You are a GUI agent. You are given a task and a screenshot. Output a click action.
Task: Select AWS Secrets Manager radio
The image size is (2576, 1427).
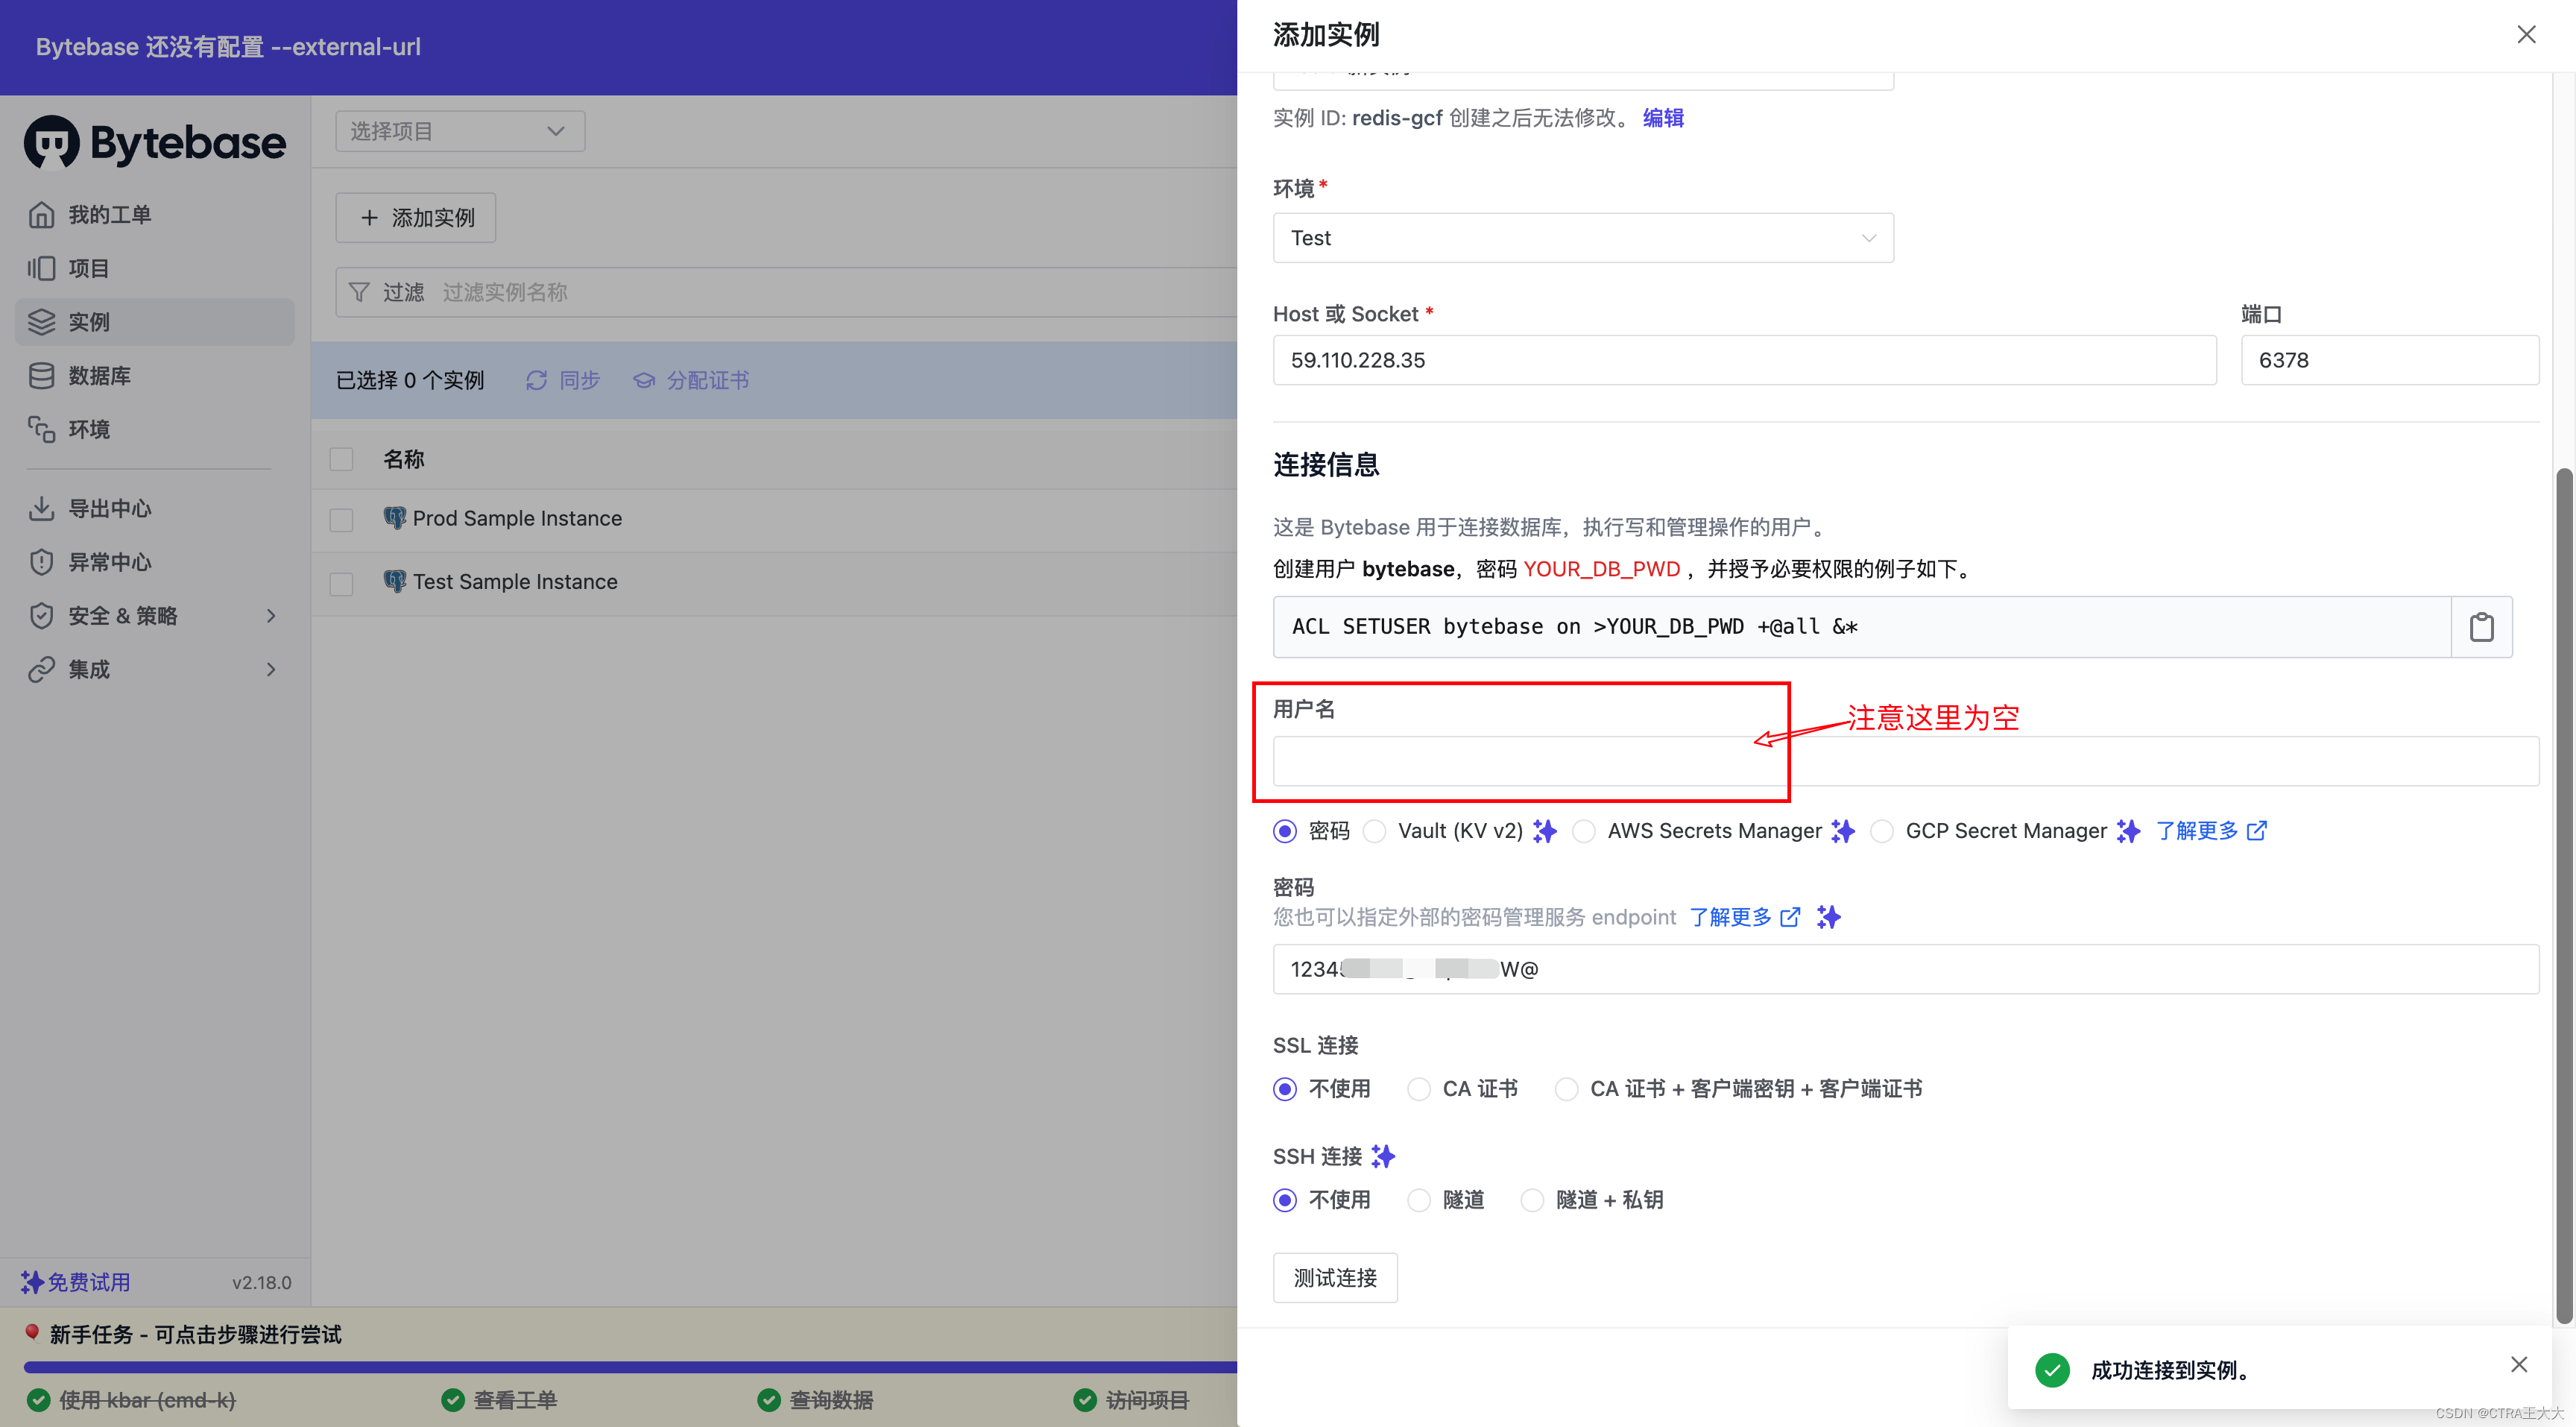coord(1584,831)
